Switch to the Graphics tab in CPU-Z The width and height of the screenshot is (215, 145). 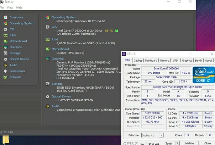tap(187, 61)
